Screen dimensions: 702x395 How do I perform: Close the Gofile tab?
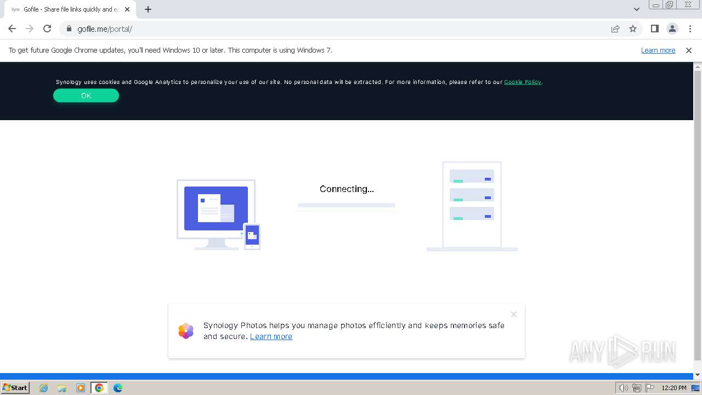127,9
